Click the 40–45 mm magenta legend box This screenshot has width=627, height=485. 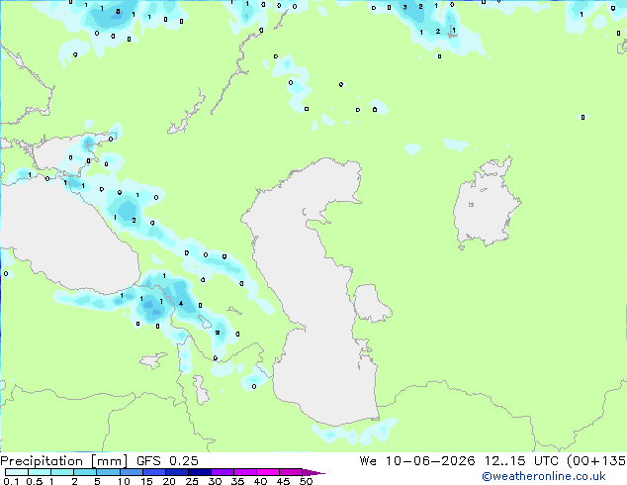tap(268, 472)
